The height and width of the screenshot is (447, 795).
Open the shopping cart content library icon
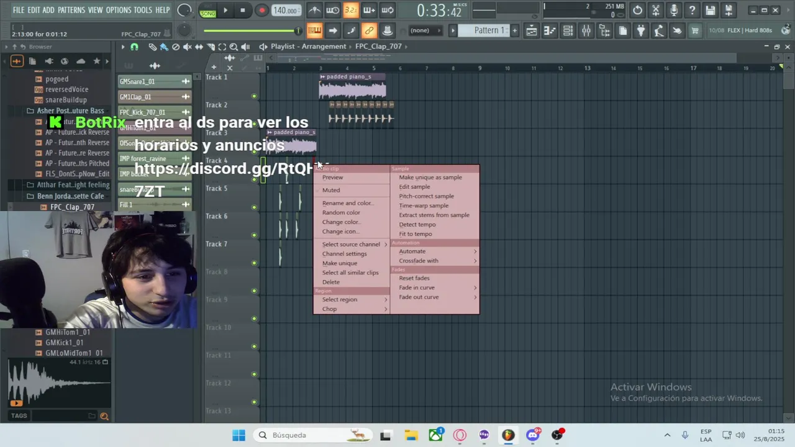coord(695,30)
